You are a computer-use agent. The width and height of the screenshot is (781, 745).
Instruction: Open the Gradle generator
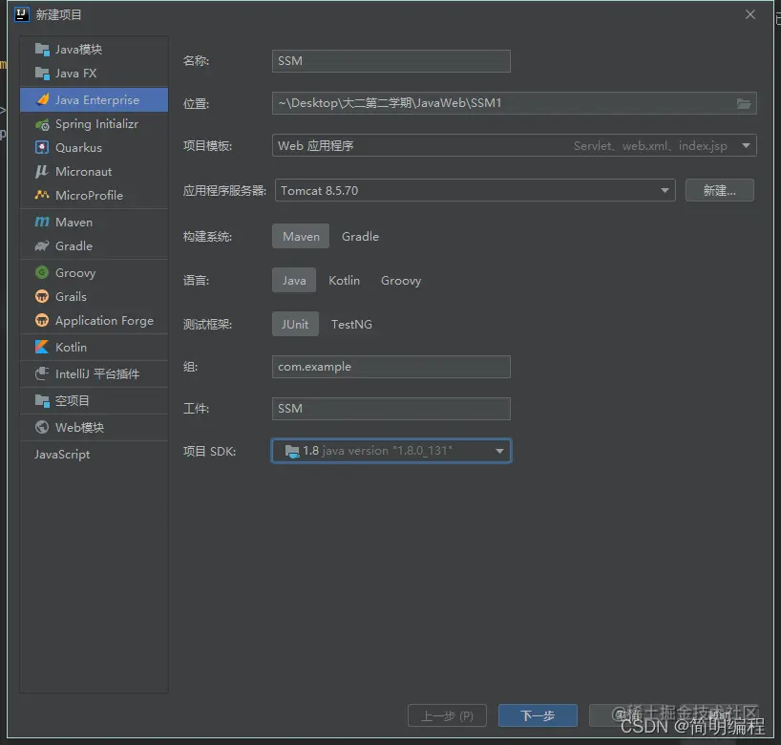[x=74, y=245]
